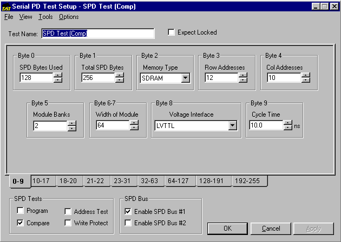The height and width of the screenshot is (242, 341).
Task: Increase the Module Banks count
Action: 72,123
